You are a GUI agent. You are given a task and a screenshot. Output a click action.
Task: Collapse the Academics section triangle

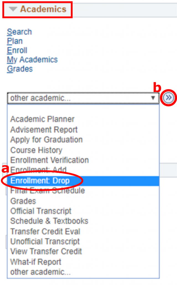point(13,9)
